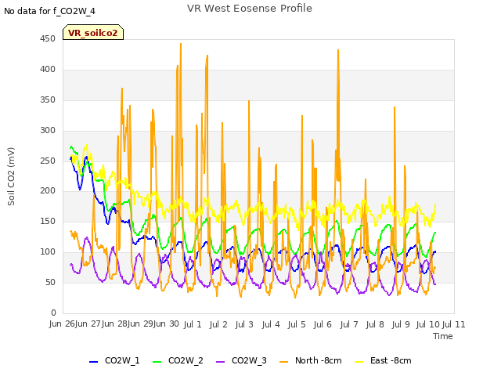Click the 100 y-axis tick label

click(x=48, y=252)
